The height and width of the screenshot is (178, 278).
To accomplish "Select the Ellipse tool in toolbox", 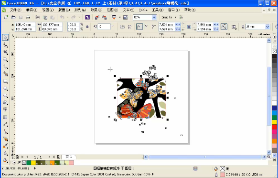I will 5,89.
